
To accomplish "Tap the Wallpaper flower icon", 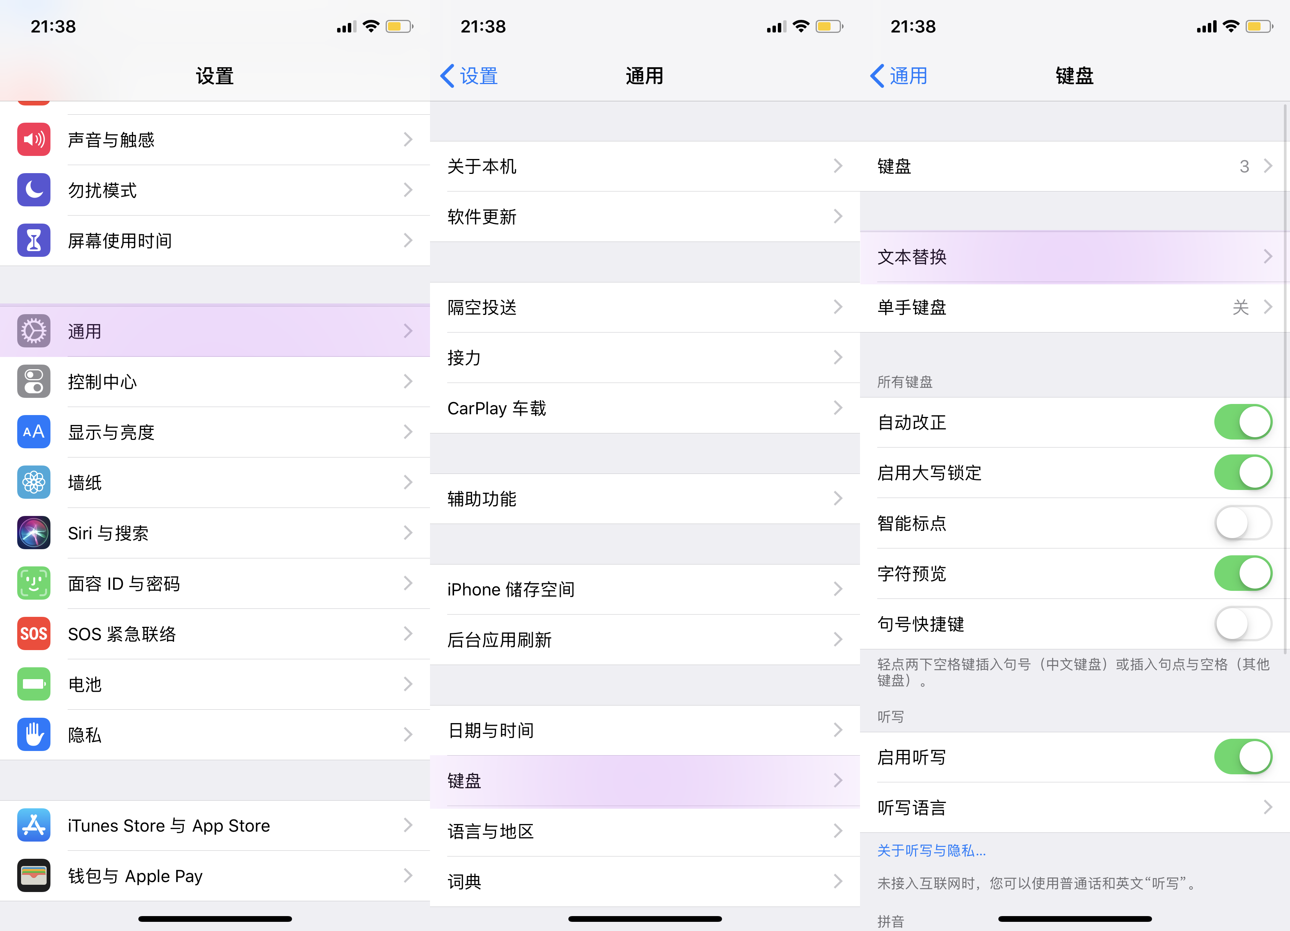I will pyautogui.click(x=34, y=482).
